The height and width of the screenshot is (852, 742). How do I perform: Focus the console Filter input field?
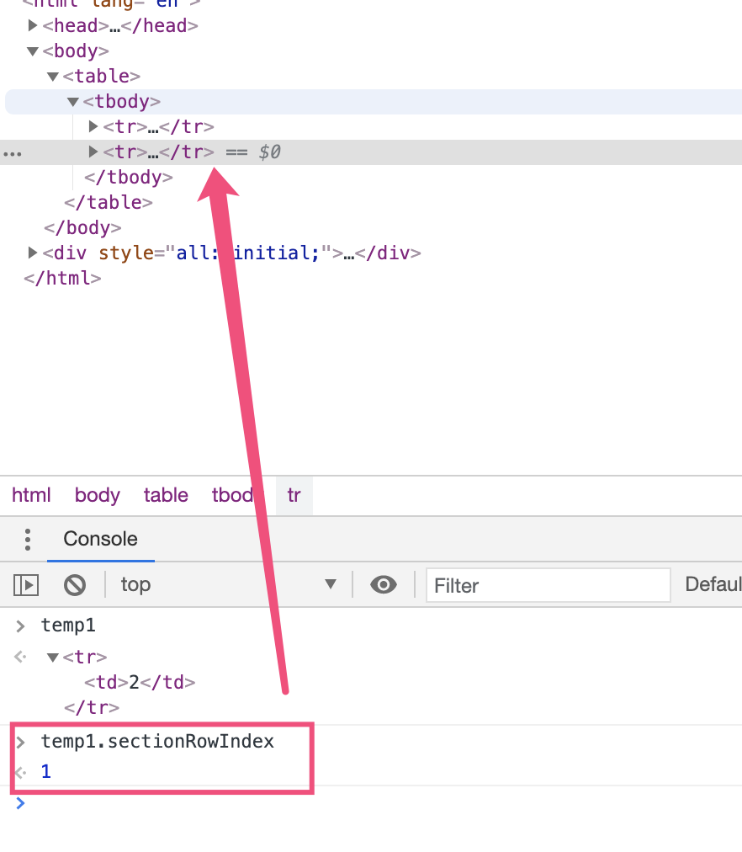pyautogui.click(x=549, y=585)
